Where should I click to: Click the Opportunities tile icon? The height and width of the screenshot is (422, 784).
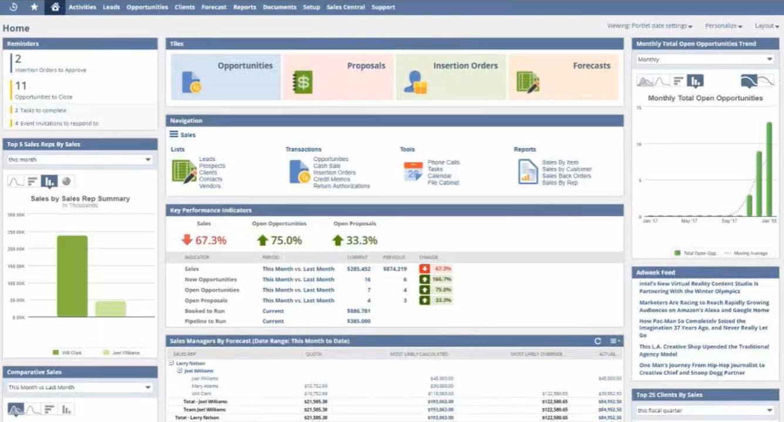191,82
